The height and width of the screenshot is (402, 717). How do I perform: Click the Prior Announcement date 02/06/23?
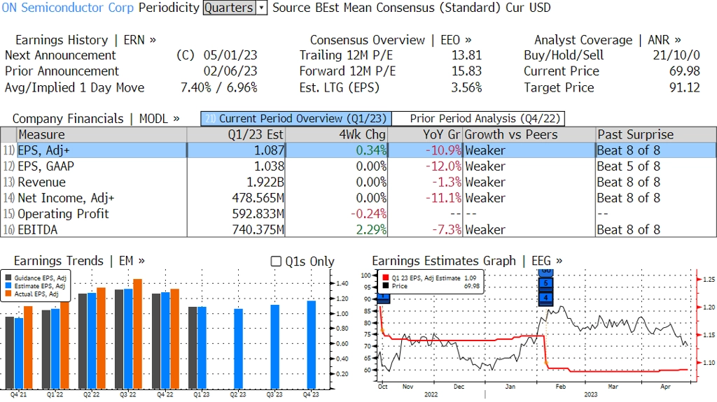[230, 71]
